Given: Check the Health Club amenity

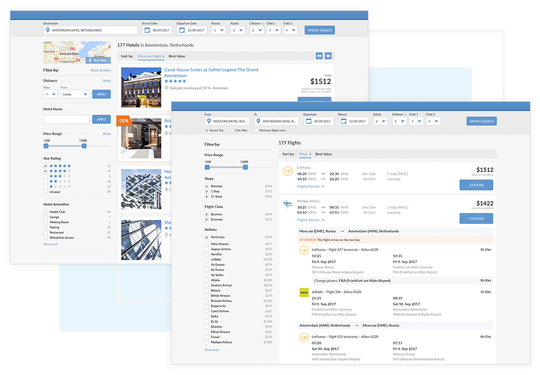Looking at the screenshot, I should tap(45, 212).
